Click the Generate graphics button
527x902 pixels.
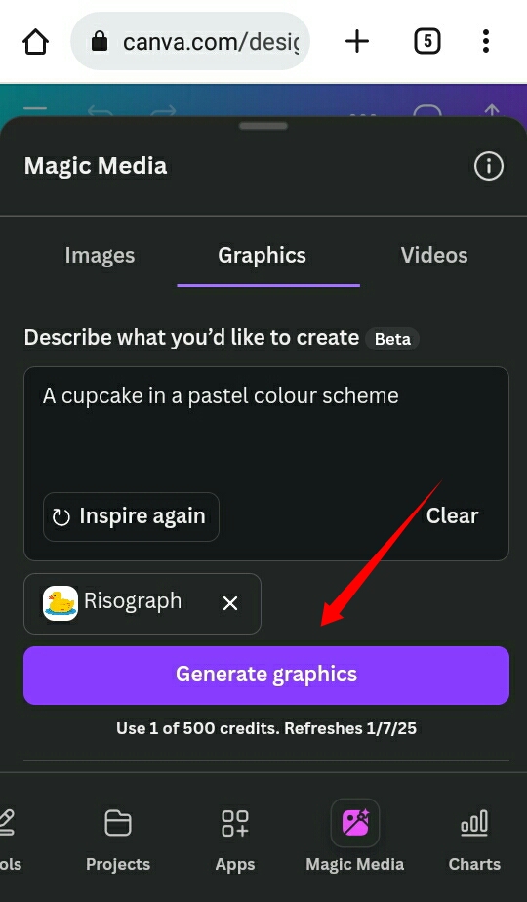point(266,676)
